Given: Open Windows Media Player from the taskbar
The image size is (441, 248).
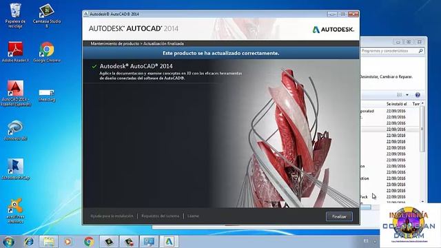Looking at the screenshot, I should coord(68,242).
